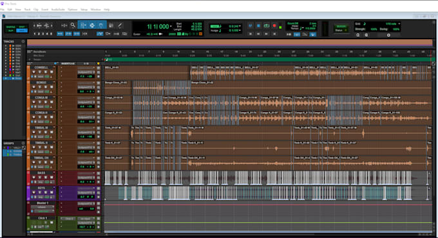This screenshot has width=438, height=238.
Task: Select the Scrubber speaker tool
Action: click(x=111, y=25)
